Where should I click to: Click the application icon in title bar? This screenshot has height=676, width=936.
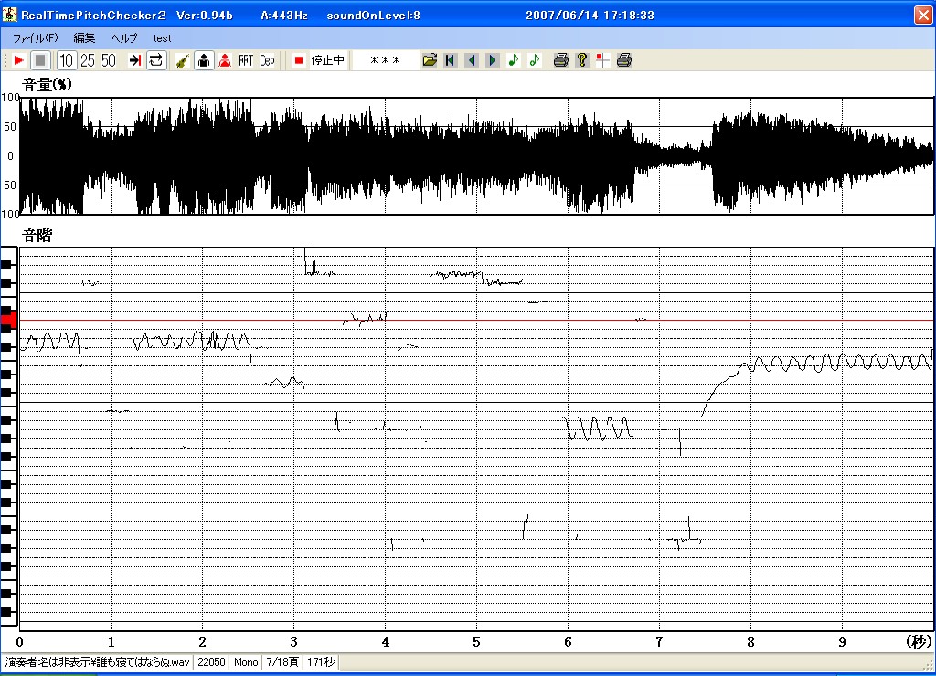[9, 15]
